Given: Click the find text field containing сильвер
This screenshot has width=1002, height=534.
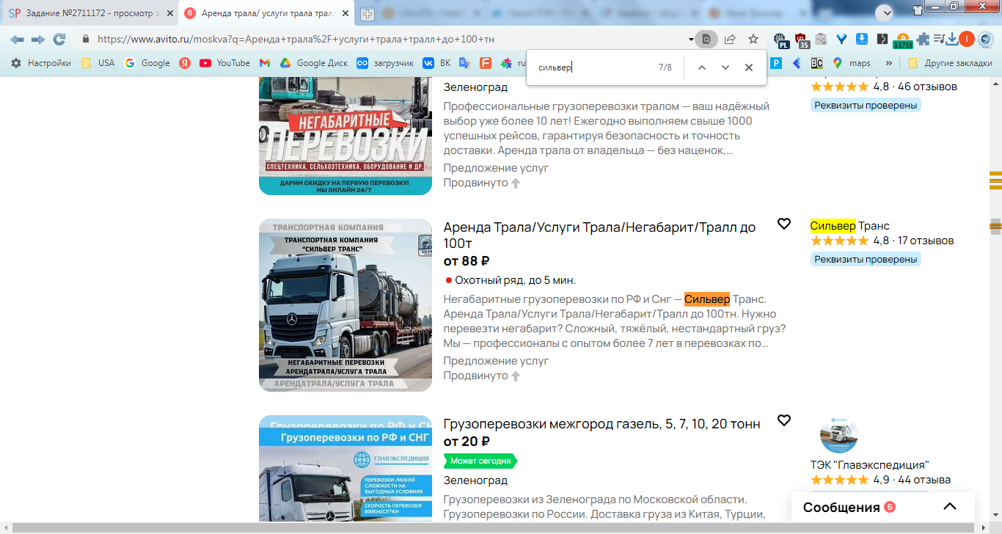Looking at the screenshot, I should click(594, 67).
